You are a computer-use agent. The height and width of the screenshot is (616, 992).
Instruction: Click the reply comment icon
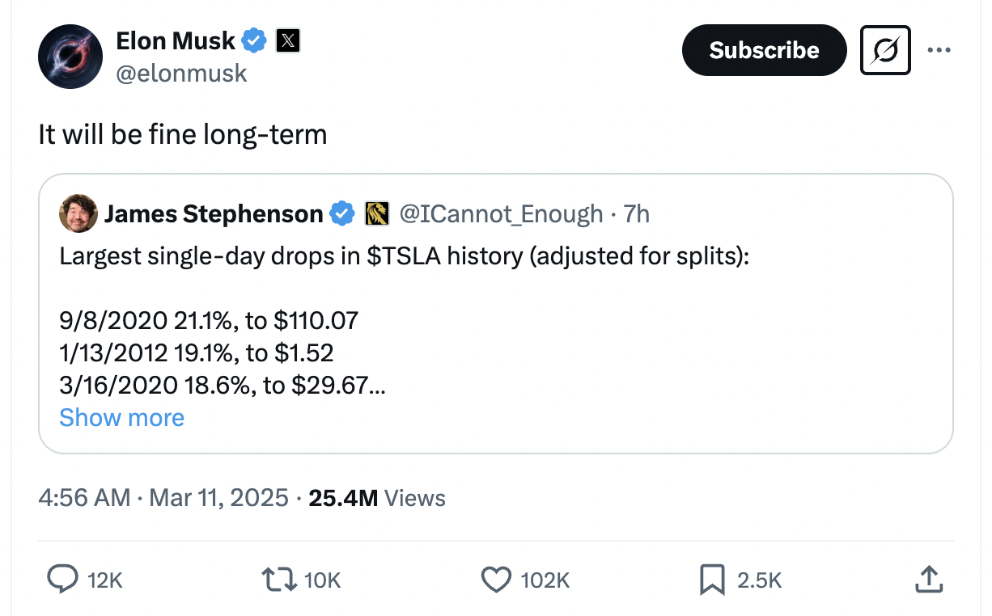point(63,579)
